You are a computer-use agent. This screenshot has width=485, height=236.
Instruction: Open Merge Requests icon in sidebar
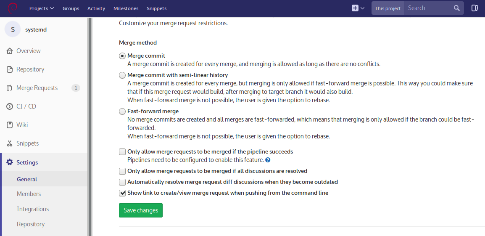pyautogui.click(x=10, y=88)
